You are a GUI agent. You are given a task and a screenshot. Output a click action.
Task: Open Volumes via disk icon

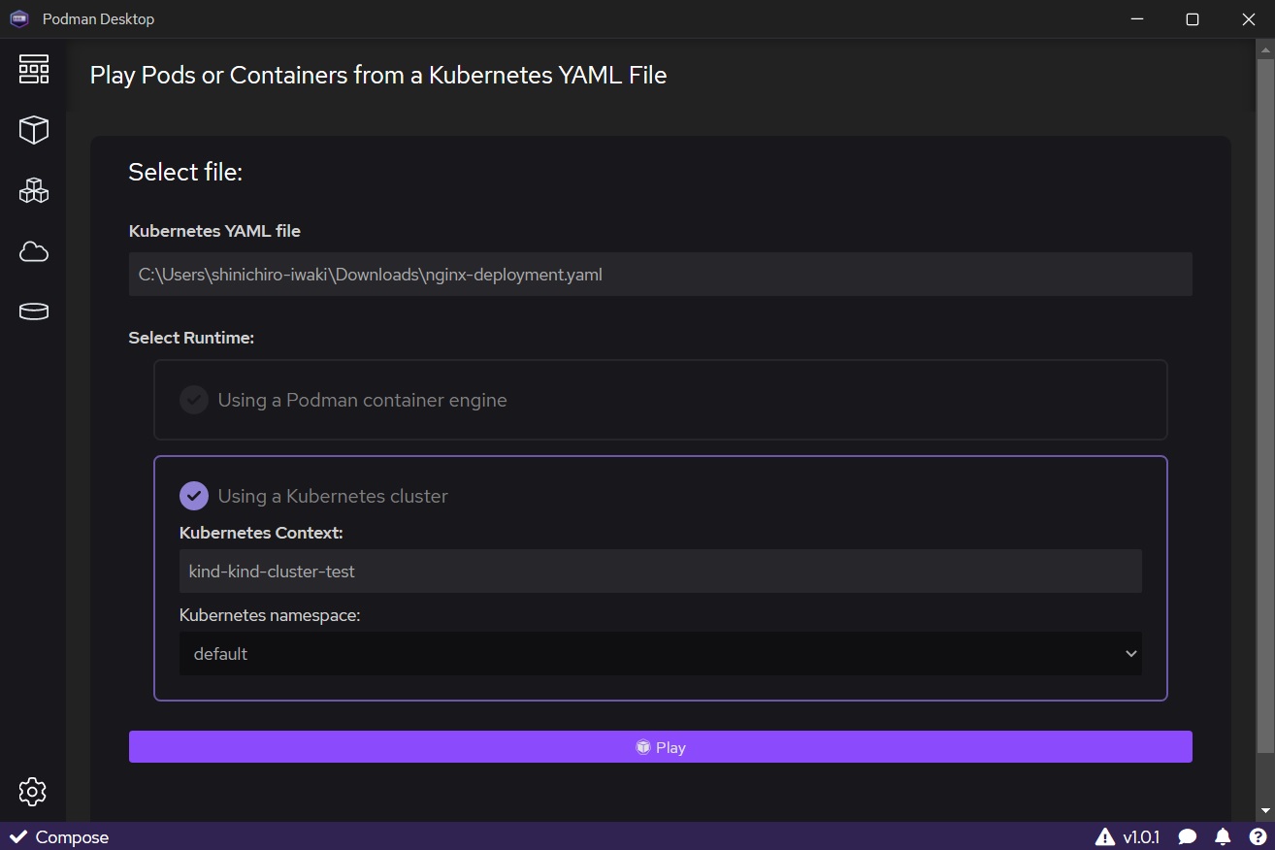click(33, 311)
